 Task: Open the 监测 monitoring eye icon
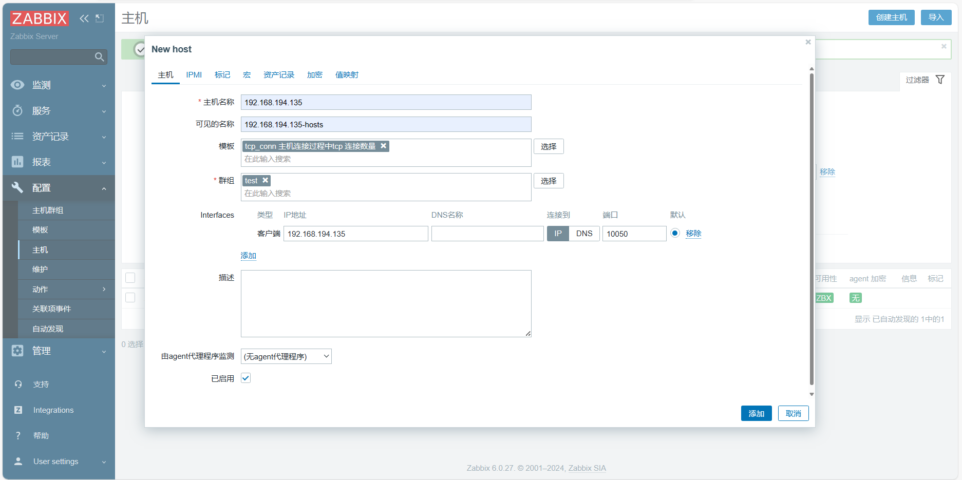click(17, 85)
